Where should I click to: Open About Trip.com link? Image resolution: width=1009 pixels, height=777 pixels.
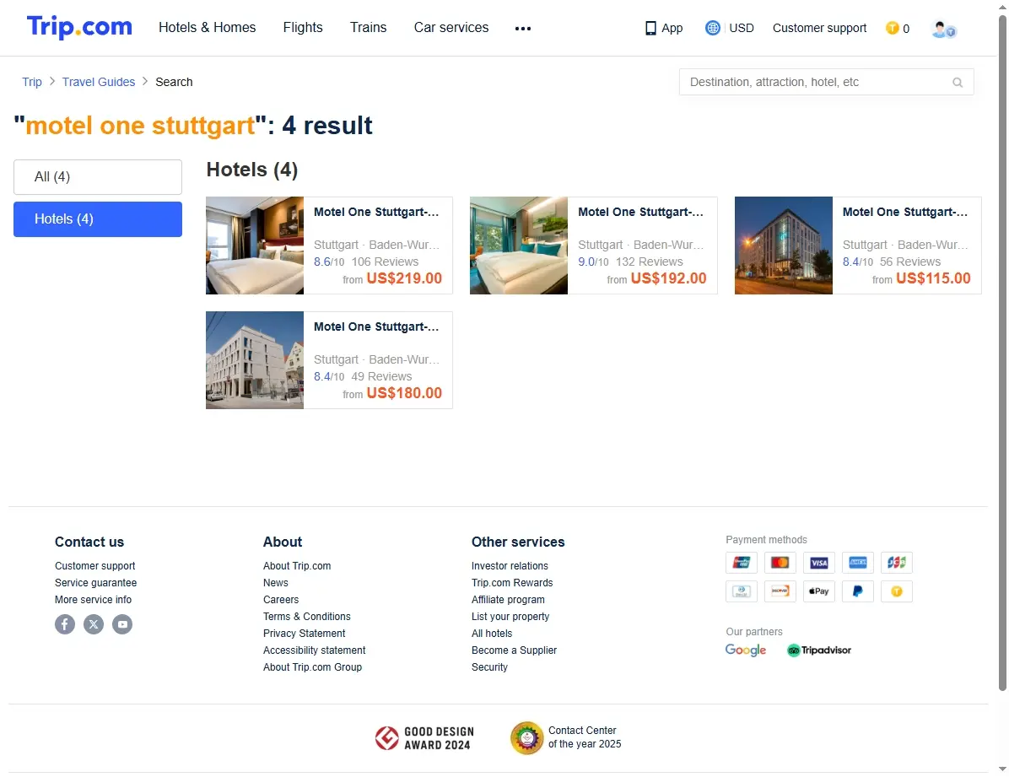tap(297, 566)
